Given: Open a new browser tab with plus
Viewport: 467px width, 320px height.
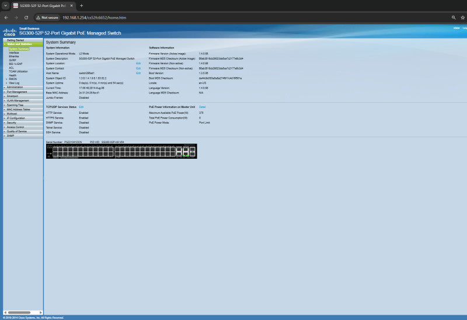Looking at the screenshot, I should coord(82,6).
